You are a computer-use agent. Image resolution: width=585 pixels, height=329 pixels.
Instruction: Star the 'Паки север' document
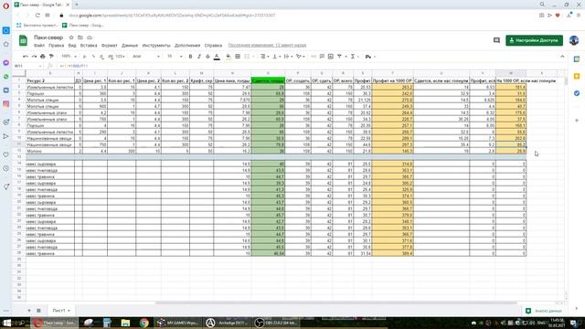click(71, 37)
